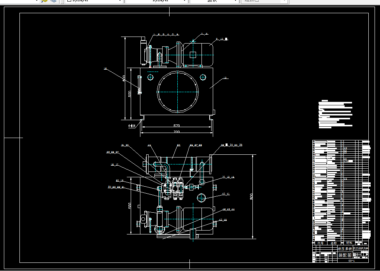
Task: Select the 材料 column header
Action: tap(349, 243)
